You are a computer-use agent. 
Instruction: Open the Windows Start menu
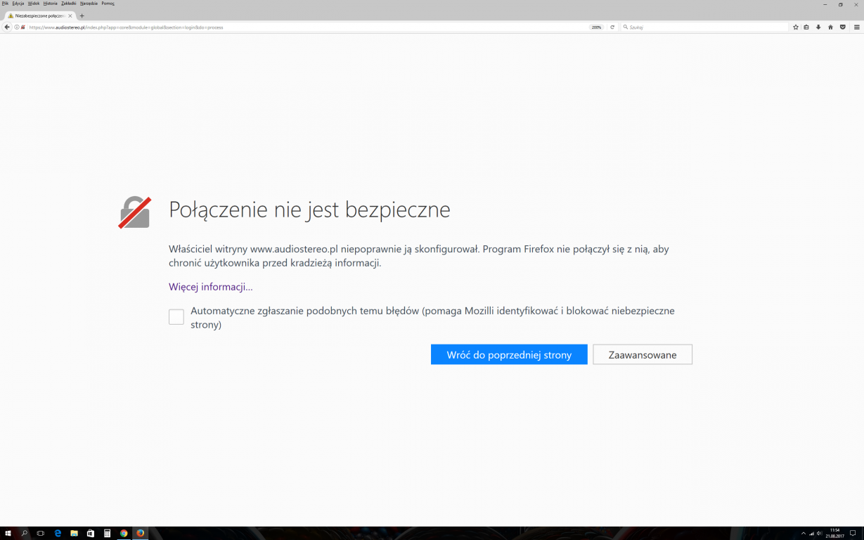pyautogui.click(x=8, y=533)
